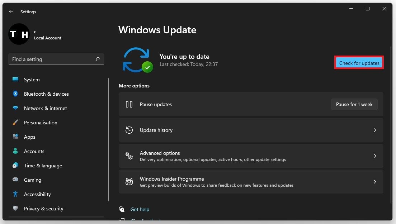Click the Gaming controller icon
The image size is (396, 224).
coord(15,180)
